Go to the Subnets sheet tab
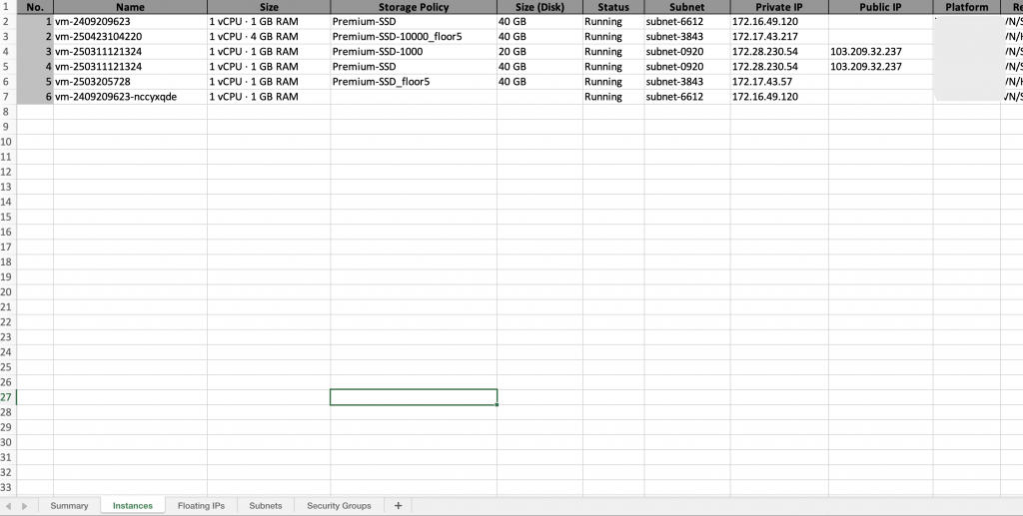Image resolution: width=1023 pixels, height=516 pixels. point(266,506)
